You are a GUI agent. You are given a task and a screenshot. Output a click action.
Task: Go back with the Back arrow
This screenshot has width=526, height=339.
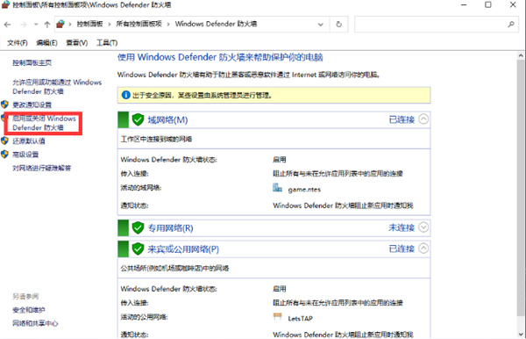click(x=7, y=25)
